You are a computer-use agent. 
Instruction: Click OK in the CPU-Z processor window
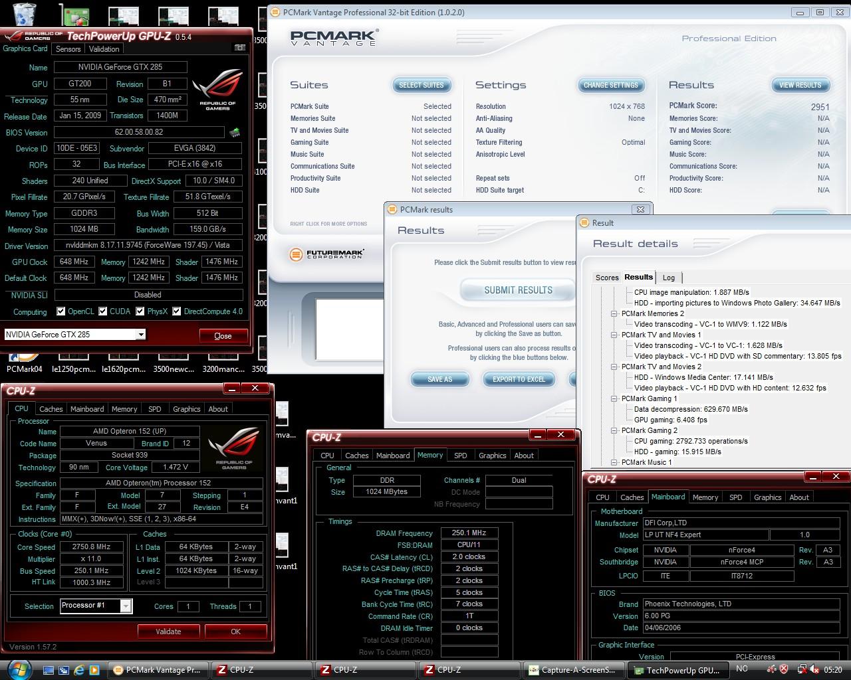tap(235, 632)
